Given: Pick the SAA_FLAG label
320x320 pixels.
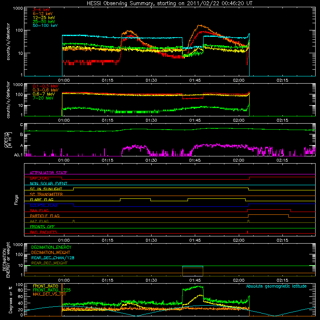Looking at the screenshot, I should tap(39, 210).
